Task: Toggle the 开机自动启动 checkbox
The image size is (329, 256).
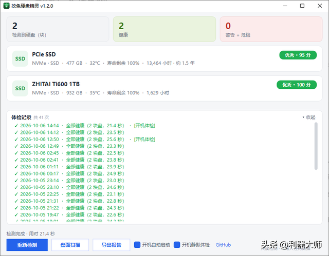Action: [137, 245]
